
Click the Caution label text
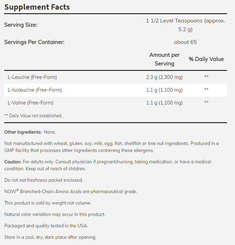pos(12,162)
